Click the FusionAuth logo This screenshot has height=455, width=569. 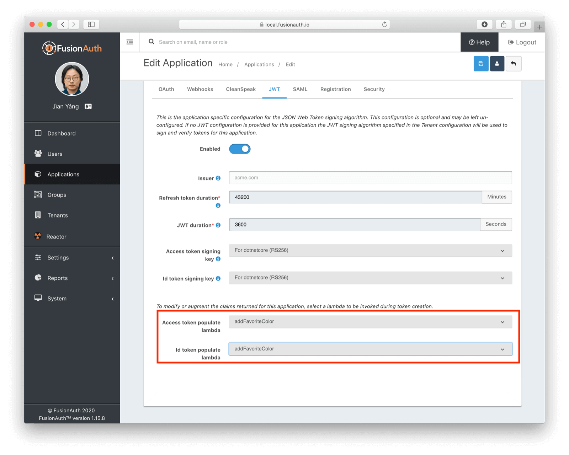[x=72, y=48]
